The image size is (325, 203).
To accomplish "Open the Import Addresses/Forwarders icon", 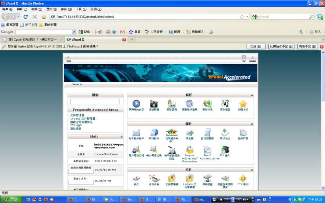I will pyautogui.click(x=189, y=149).
